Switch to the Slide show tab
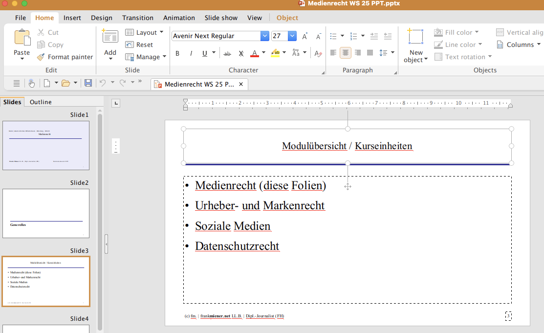 pos(221,18)
